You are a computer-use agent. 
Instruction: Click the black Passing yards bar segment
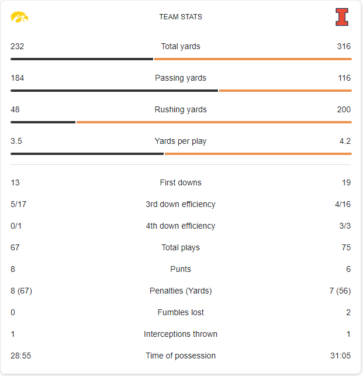click(114, 91)
